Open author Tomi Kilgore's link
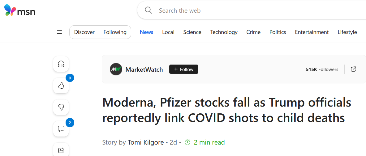The width and height of the screenshot is (366, 156). click(146, 142)
